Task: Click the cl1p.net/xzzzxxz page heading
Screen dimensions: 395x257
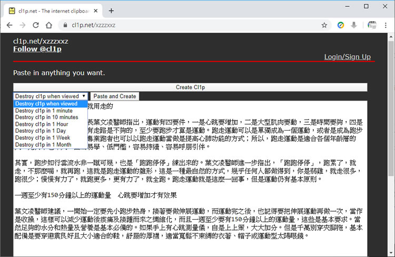Action: (41, 41)
